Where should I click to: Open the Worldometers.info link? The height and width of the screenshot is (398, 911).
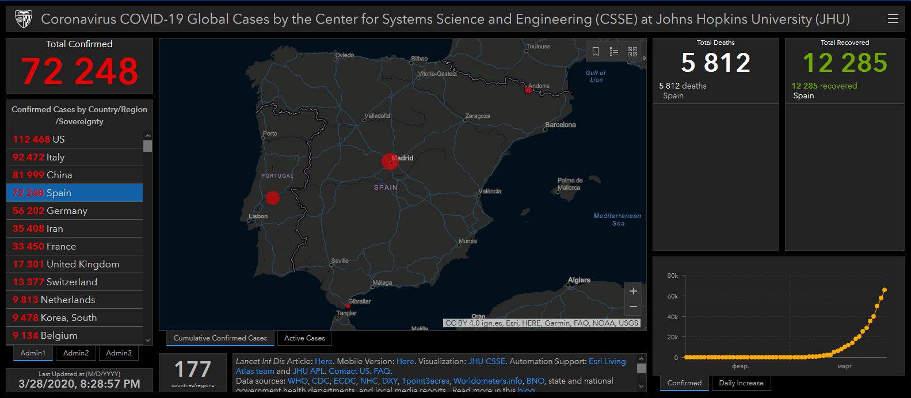coord(487,381)
